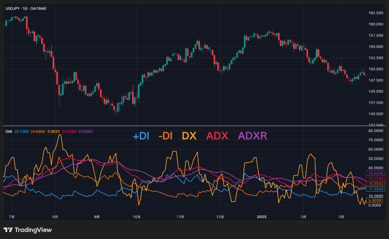Click the purple ADXR value 20.8065
Image resolution: width=389 pixels, height=239 pixels.
[86, 132]
